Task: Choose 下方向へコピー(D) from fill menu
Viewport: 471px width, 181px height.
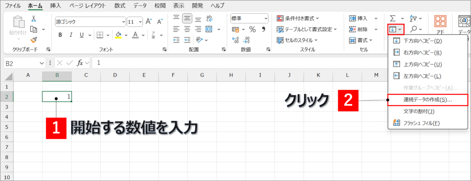Action: [x=428, y=41]
